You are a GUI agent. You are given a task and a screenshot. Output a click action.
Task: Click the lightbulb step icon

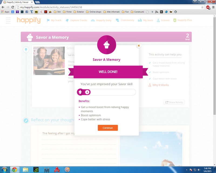tap(26, 49)
